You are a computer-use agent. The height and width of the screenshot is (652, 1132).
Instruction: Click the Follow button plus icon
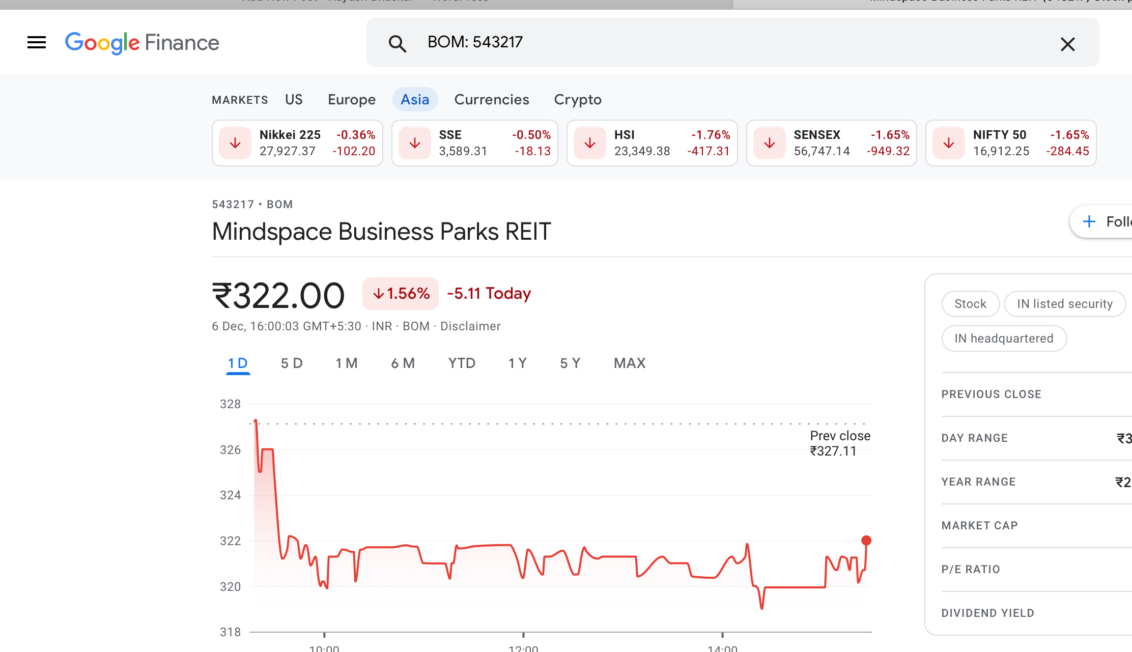coord(1089,221)
